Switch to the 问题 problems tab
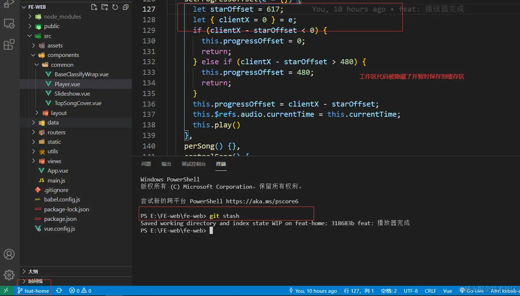Screen dimensions: 520x296 [146, 164]
